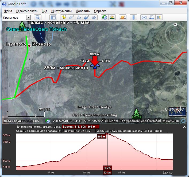Open view in Google Maps icon
This screenshot has height=177, width=189.
click(x=159, y=17)
